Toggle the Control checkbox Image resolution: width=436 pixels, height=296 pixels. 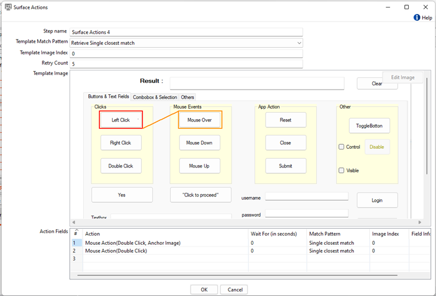tap(342, 147)
